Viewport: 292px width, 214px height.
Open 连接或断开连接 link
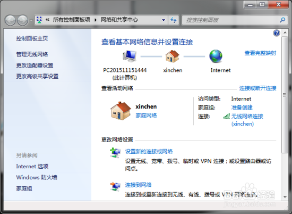[257, 88]
